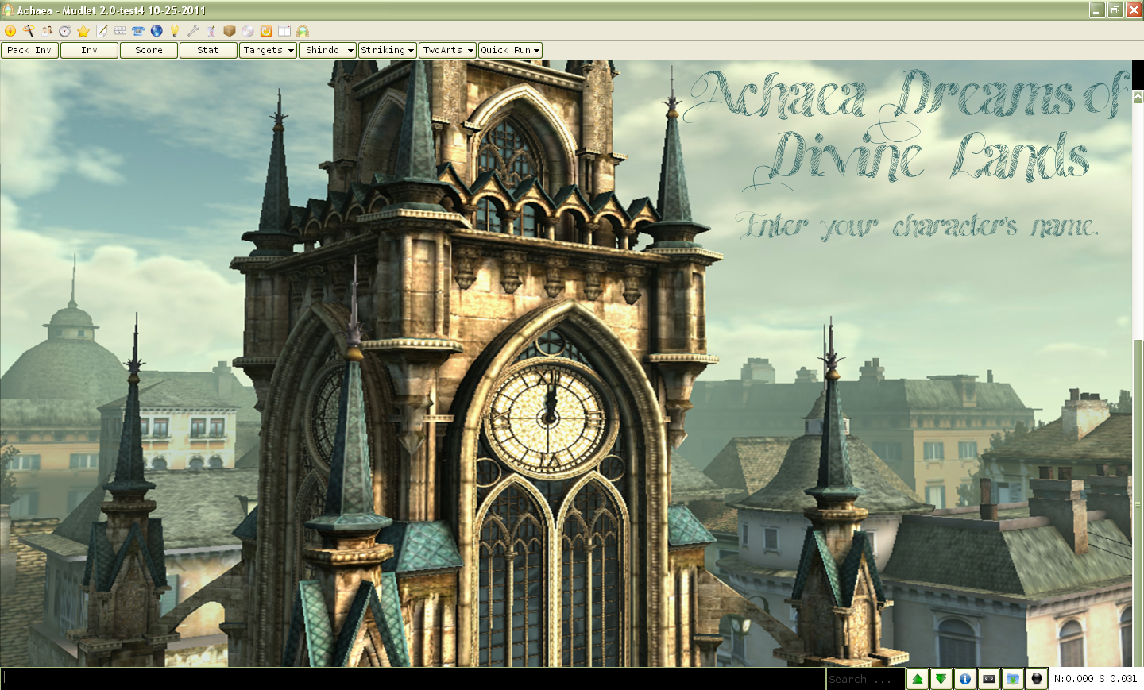Open the Keys keyboard icon
The height and width of the screenshot is (690, 1144).
(x=120, y=31)
